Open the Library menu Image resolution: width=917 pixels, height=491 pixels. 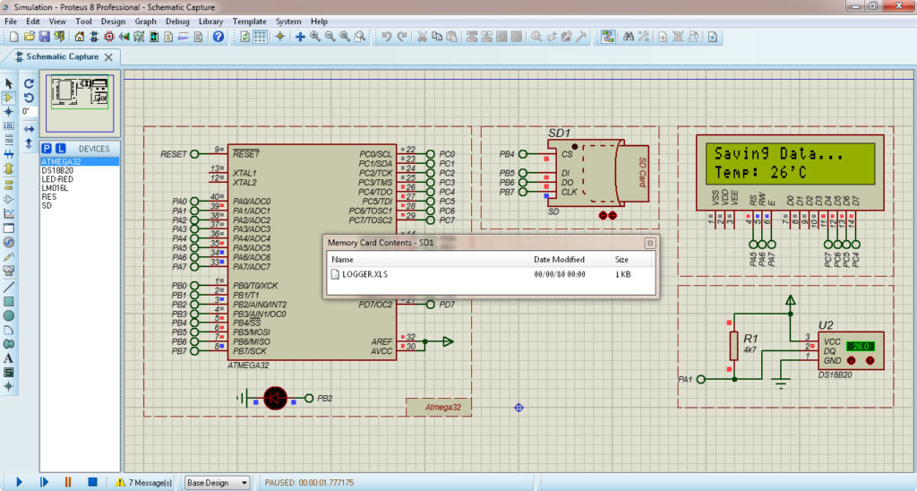[x=210, y=22]
